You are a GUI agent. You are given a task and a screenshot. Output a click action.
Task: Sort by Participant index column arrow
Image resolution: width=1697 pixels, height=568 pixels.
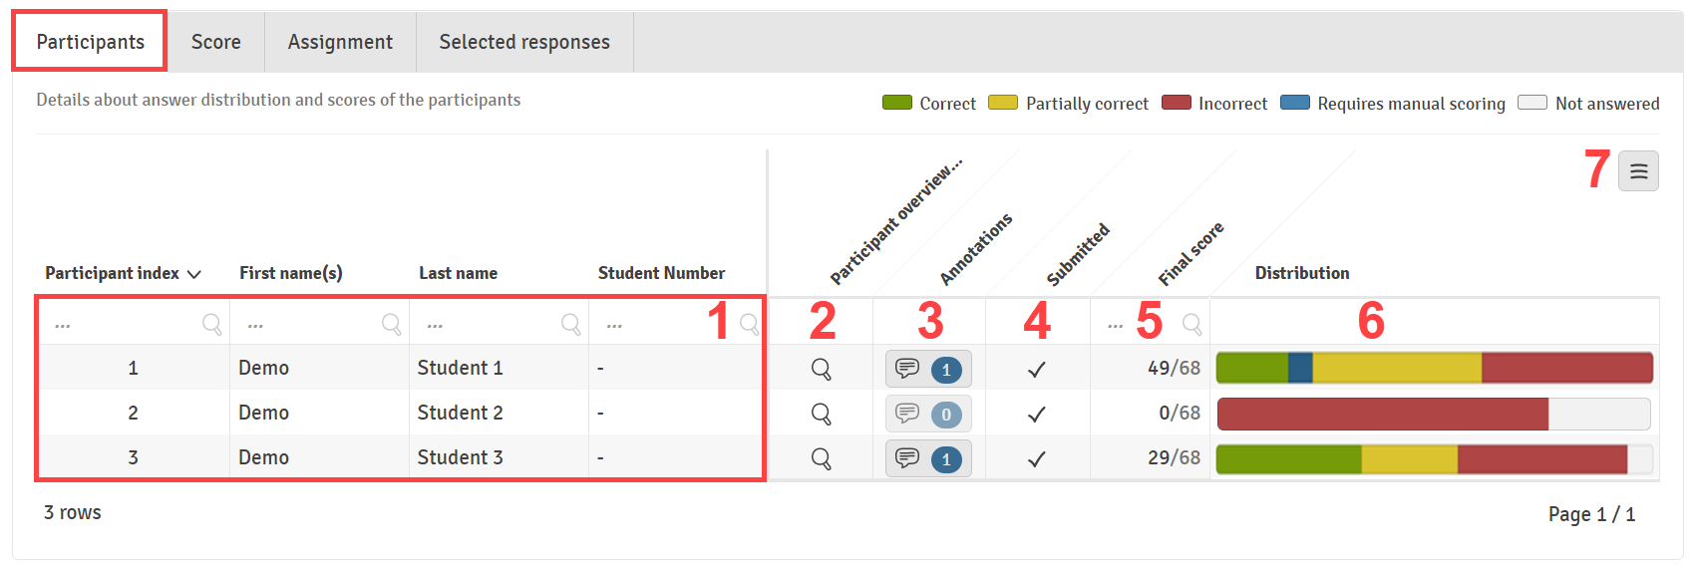(194, 274)
